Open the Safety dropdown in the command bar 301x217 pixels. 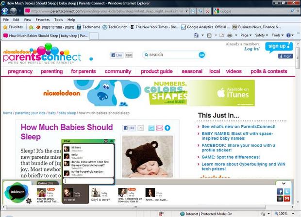point(262,35)
